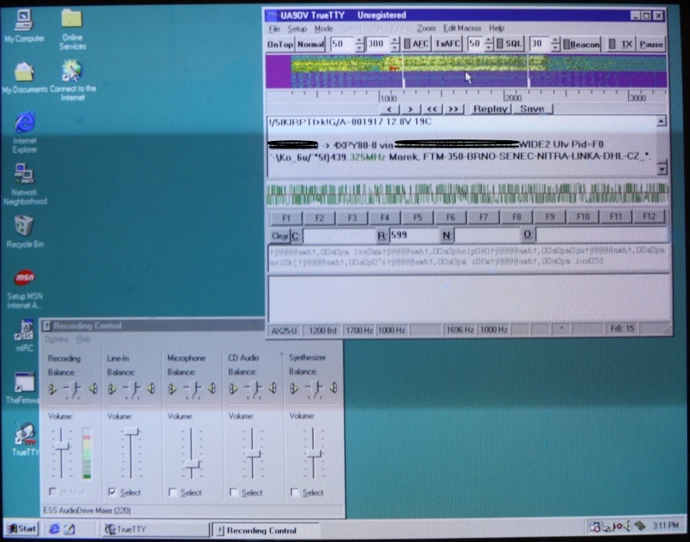Step back with the single left arrow
This screenshot has height=542, width=690.
[x=390, y=109]
